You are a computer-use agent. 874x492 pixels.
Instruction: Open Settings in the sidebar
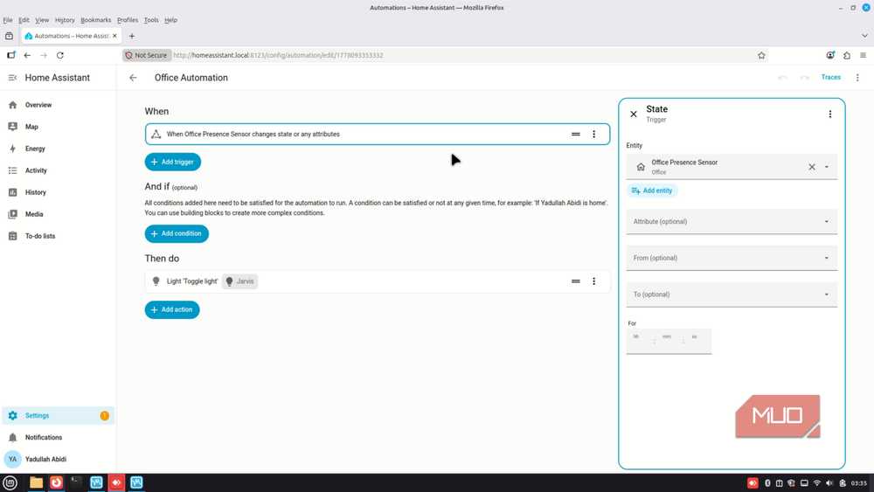(x=59, y=416)
